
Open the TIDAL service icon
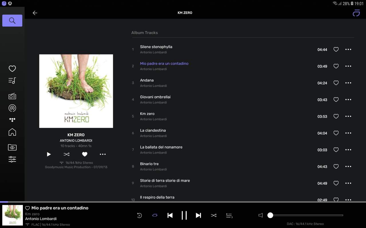[x=12, y=120]
